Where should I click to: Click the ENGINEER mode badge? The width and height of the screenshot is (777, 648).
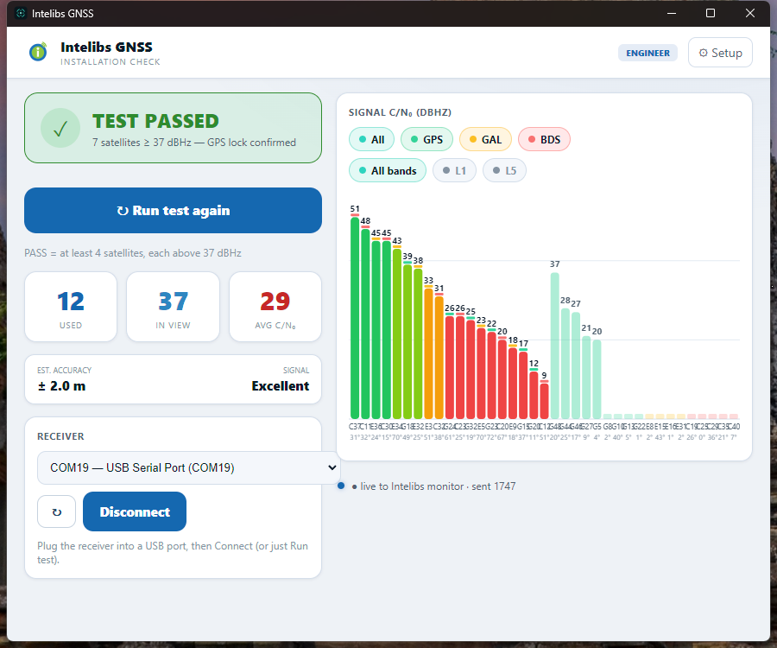click(647, 53)
